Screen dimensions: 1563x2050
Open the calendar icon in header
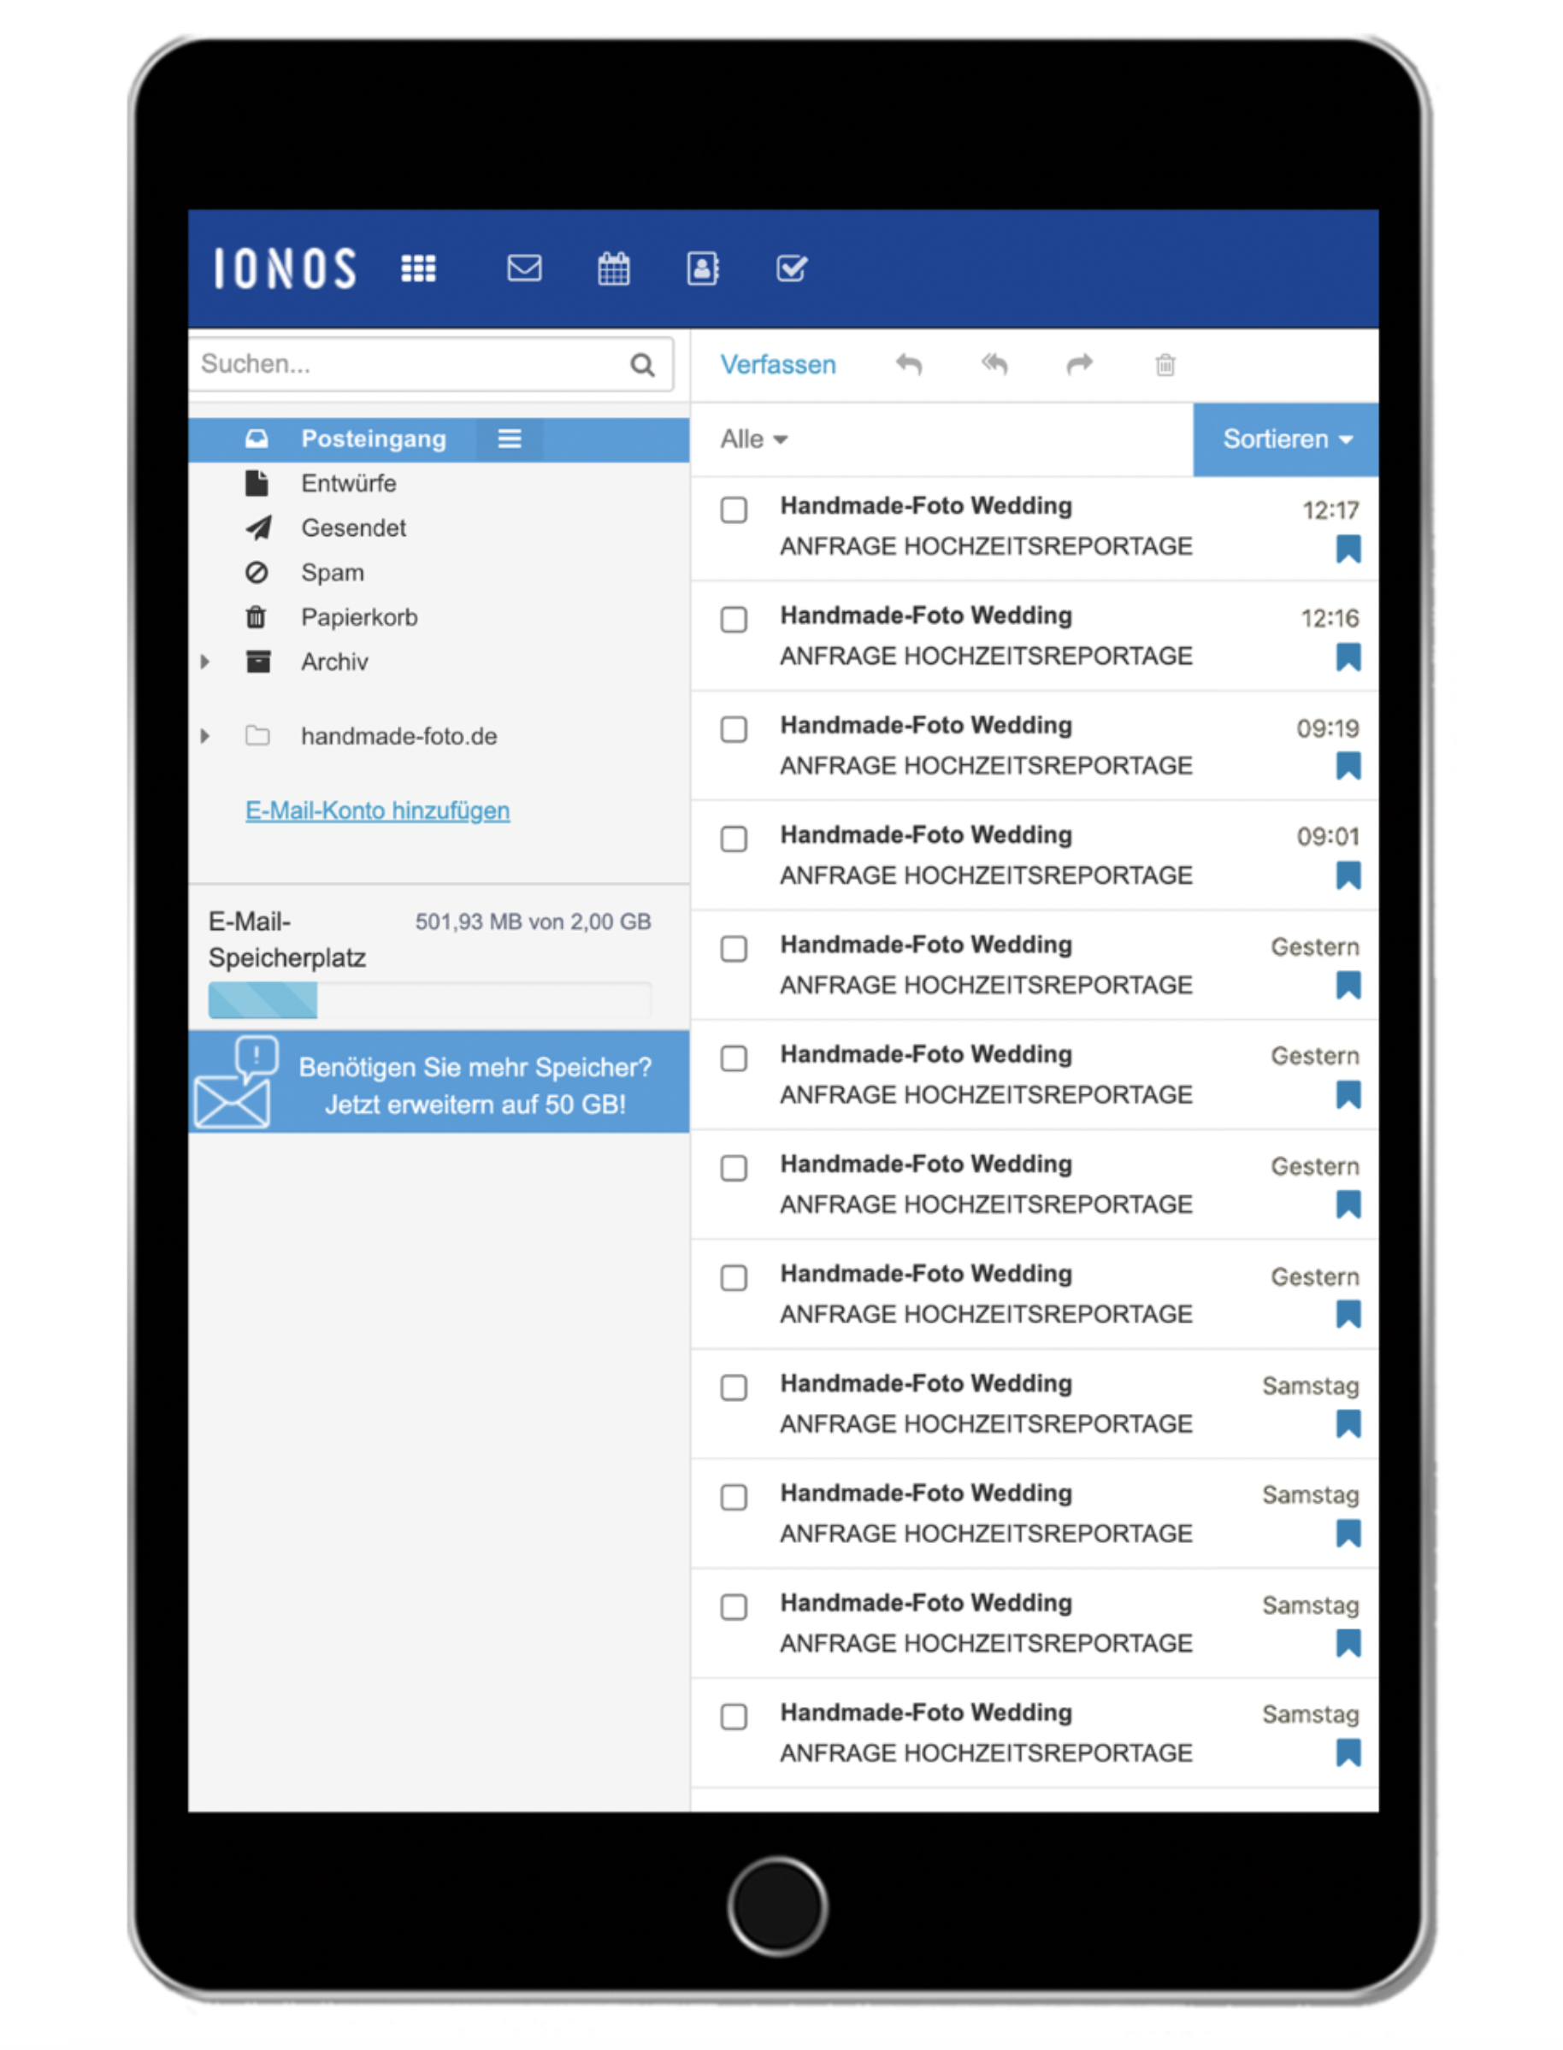(613, 268)
